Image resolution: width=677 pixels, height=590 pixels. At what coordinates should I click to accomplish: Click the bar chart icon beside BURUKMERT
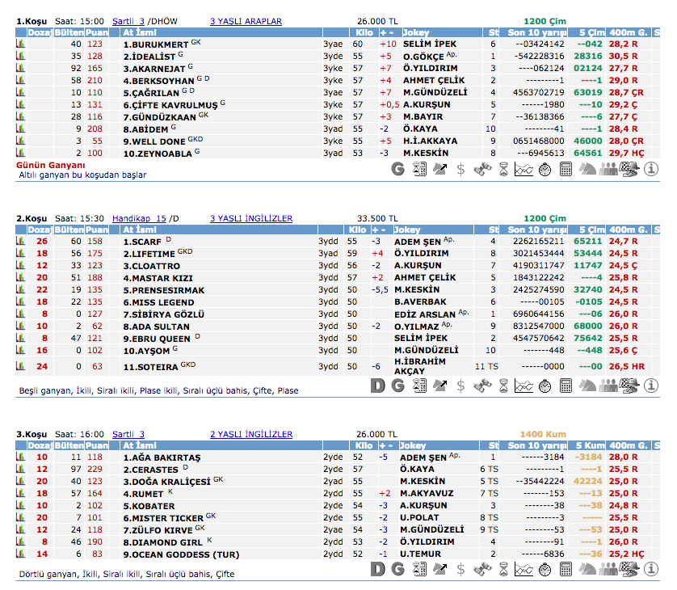(21, 44)
